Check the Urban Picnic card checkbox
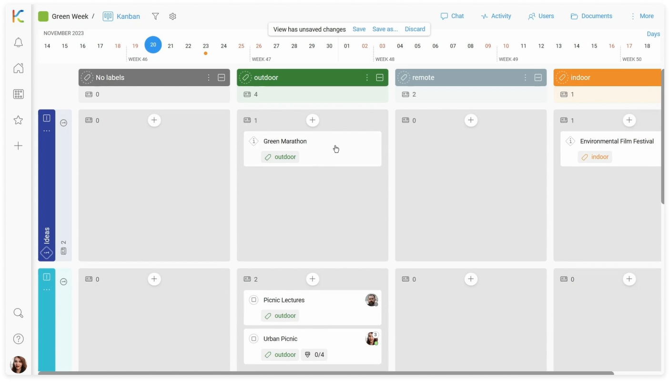670x382 pixels. [x=254, y=339]
